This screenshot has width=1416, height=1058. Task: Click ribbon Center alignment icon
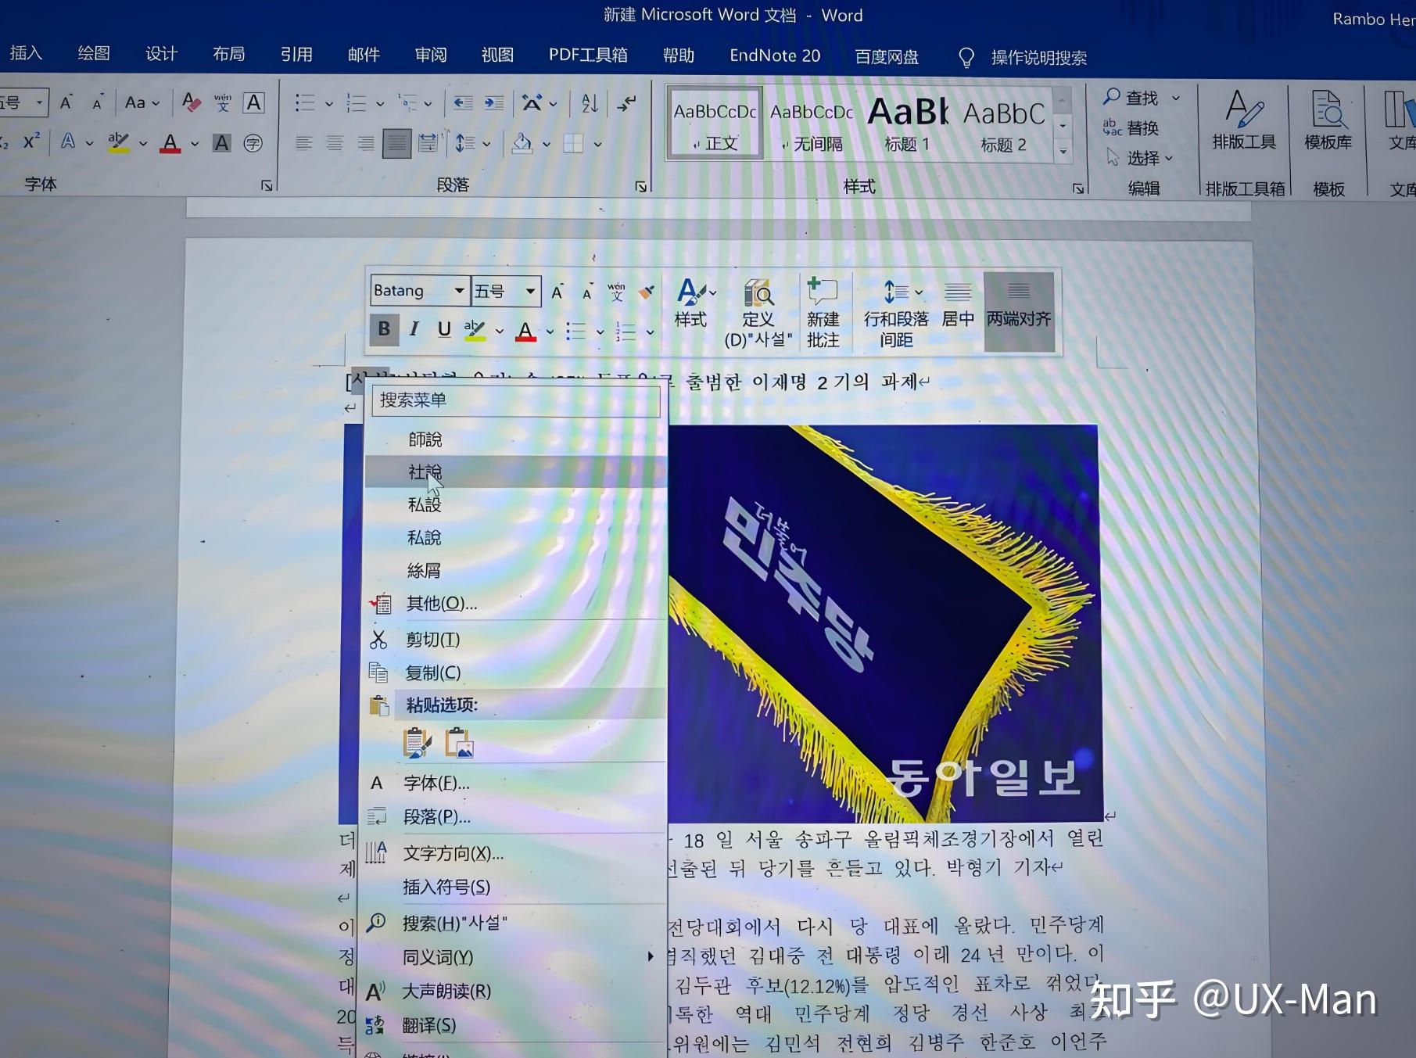[x=335, y=143]
